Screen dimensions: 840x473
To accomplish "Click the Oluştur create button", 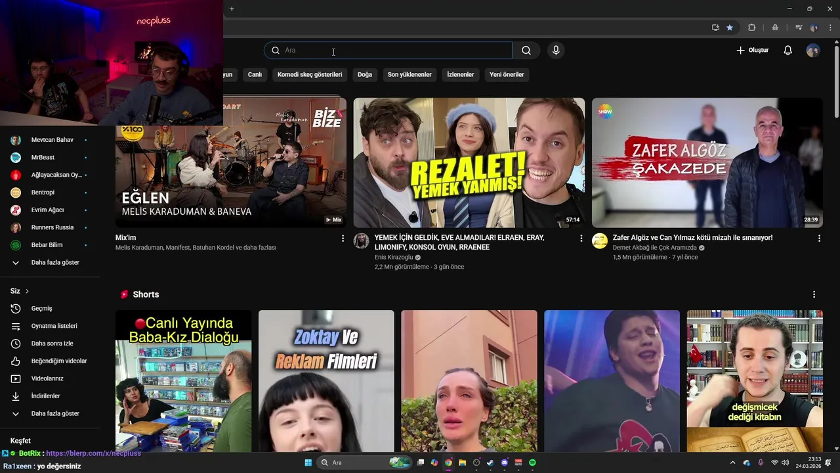I will 752,51.
